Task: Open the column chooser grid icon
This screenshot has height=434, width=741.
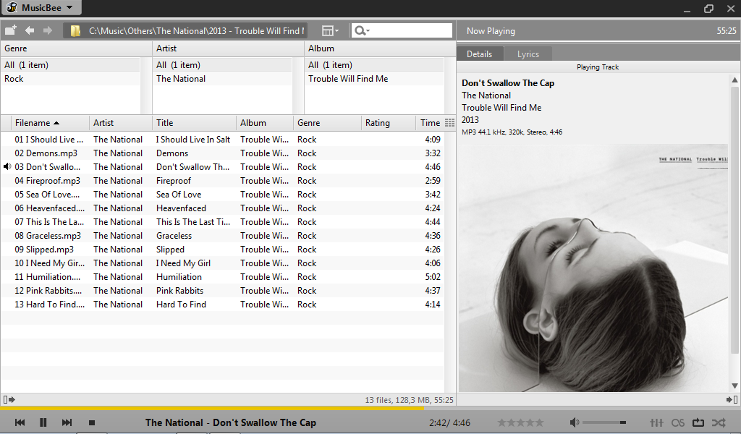Action: click(x=449, y=123)
